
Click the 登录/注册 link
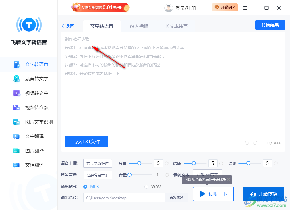185,8
